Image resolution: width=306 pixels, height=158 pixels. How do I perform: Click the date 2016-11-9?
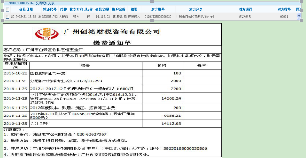click(x=14, y=81)
